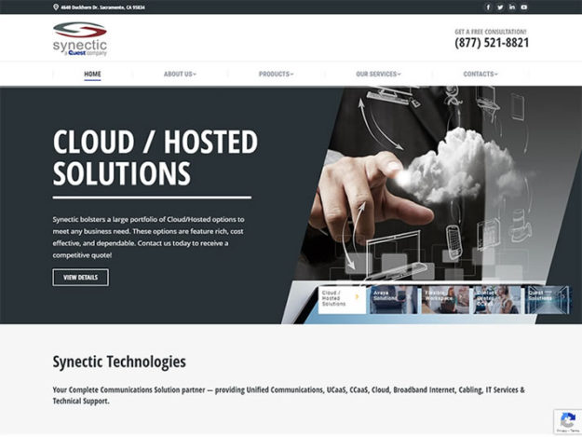This screenshot has height=437, width=582.
Task: Select the Contact Center slide thumbnail
Action: [496, 299]
